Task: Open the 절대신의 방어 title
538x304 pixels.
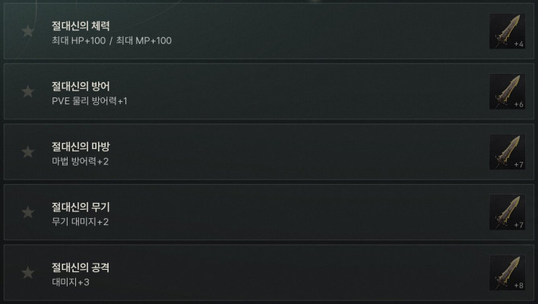Action: coord(81,86)
